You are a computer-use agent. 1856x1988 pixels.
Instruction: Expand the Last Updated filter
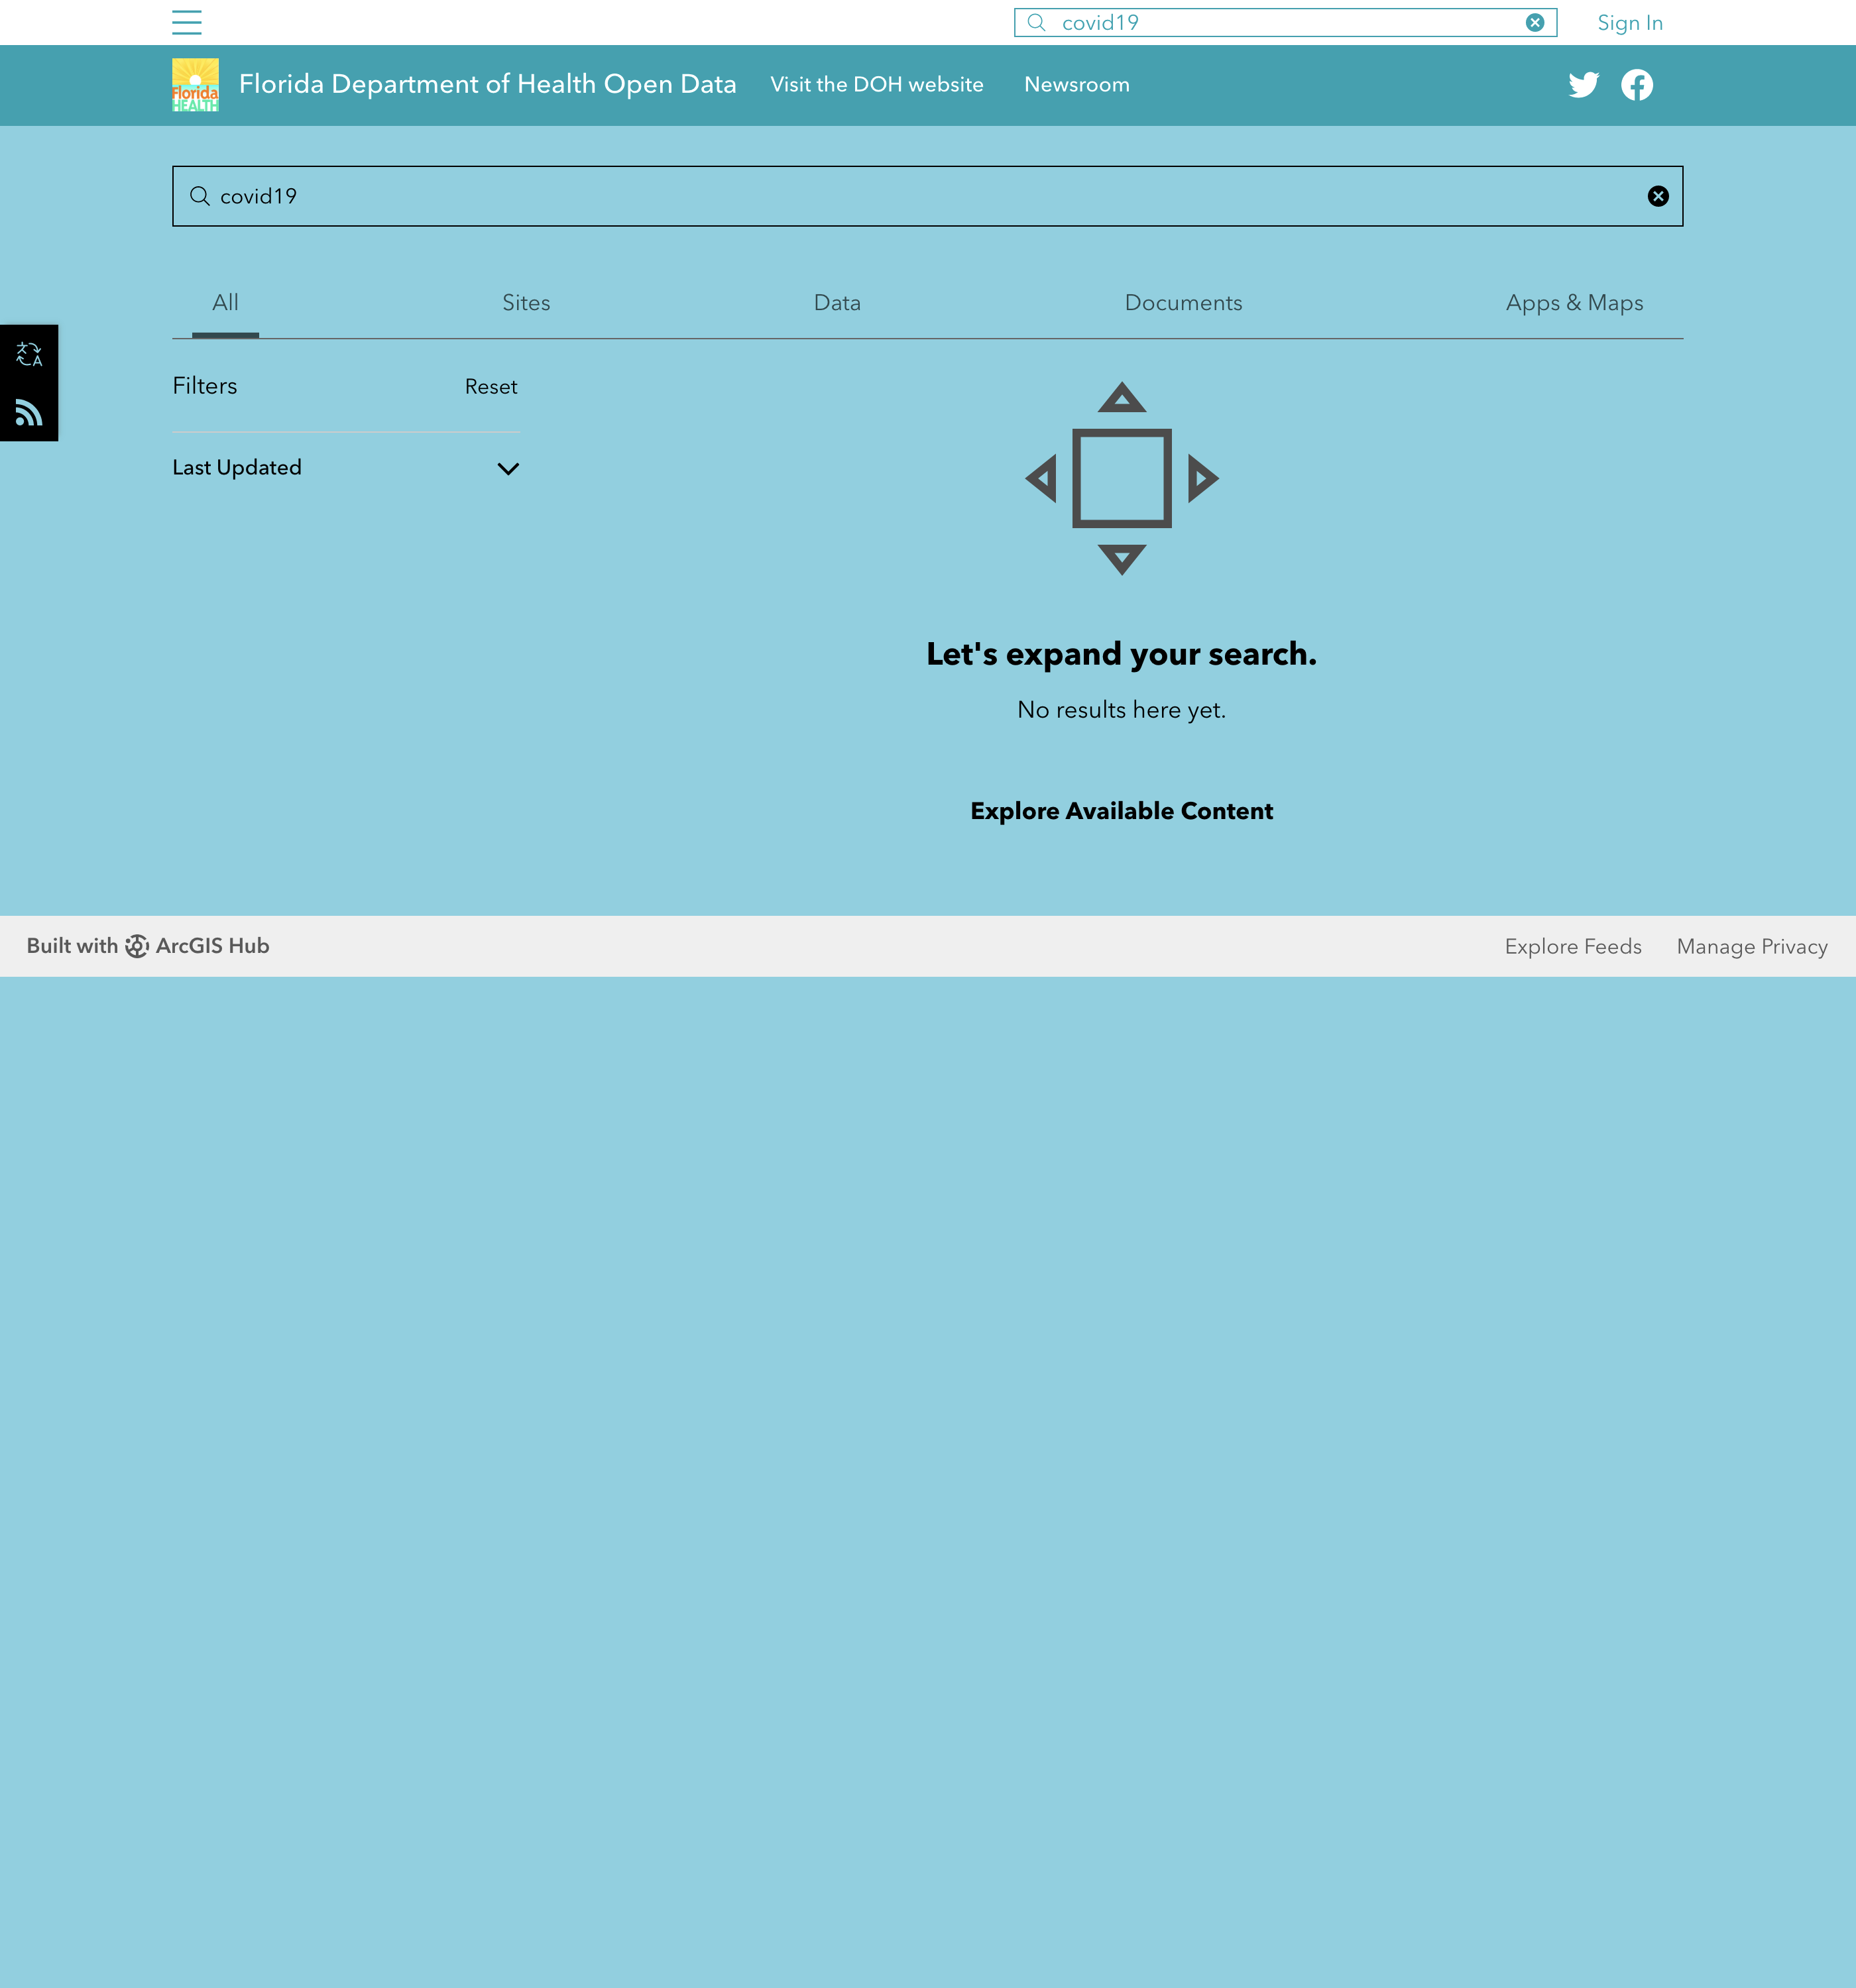pyautogui.click(x=507, y=468)
